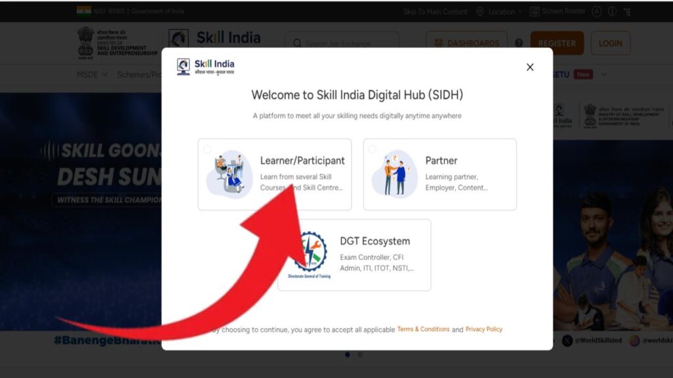Click the second carousel dot indicator
The height and width of the screenshot is (378, 673).
(x=359, y=355)
